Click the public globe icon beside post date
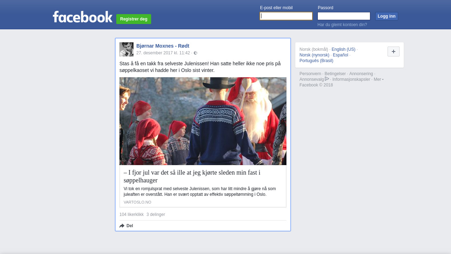 (x=196, y=53)
